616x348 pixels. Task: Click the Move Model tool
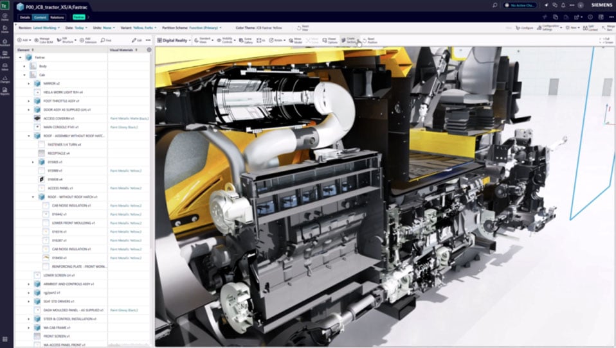click(295, 40)
